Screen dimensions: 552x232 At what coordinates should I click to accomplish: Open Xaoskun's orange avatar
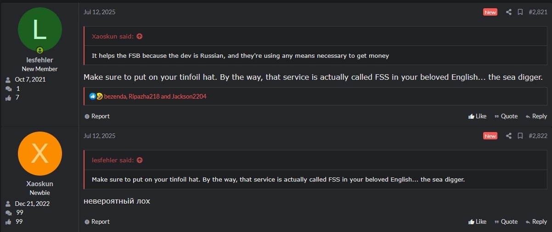tap(39, 154)
